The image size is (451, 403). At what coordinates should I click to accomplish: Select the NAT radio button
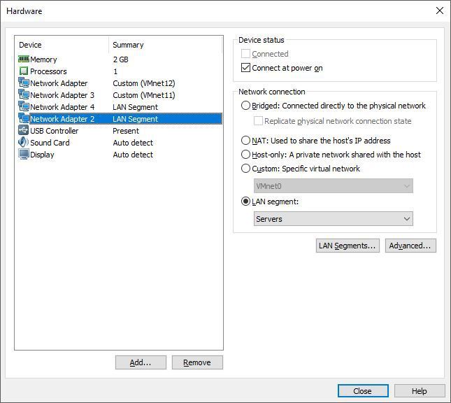click(x=245, y=141)
